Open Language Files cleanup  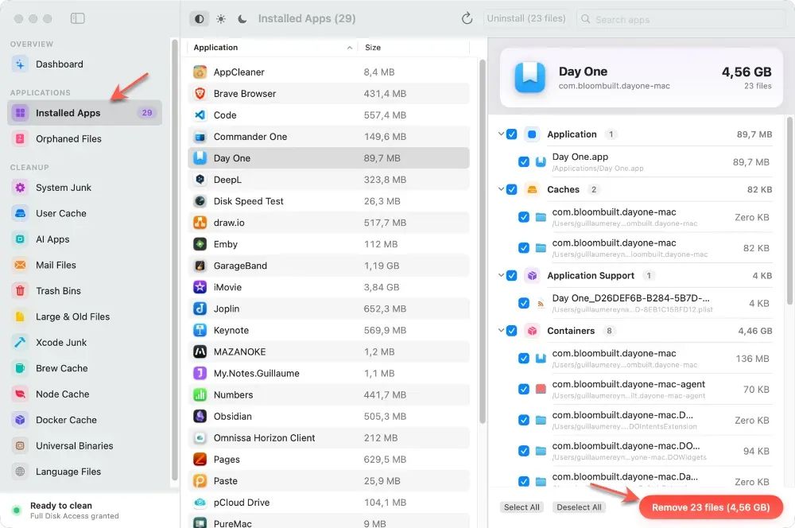click(x=85, y=472)
